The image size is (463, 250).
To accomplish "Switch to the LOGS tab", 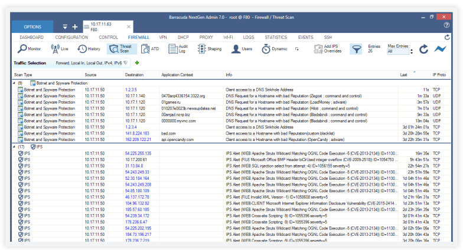I will 248,38.
